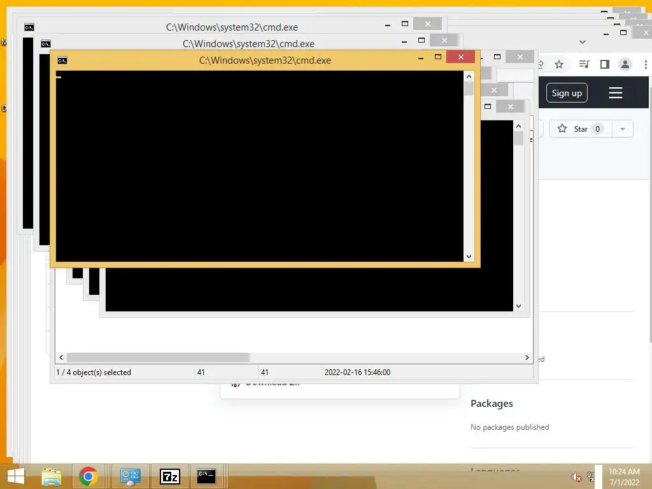
Task: Click the scroll-down arrow in active cmd window
Action: coord(469,257)
